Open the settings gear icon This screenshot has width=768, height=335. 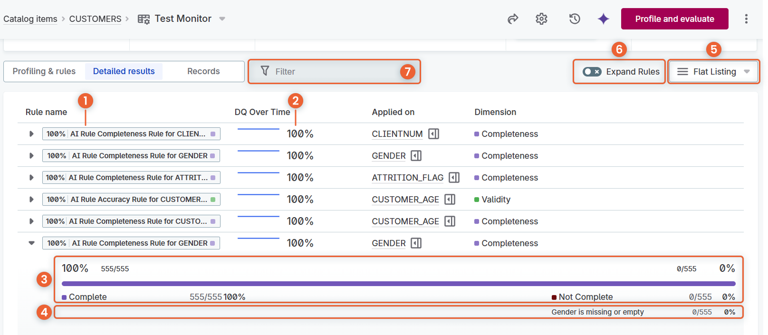pos(541,19)
